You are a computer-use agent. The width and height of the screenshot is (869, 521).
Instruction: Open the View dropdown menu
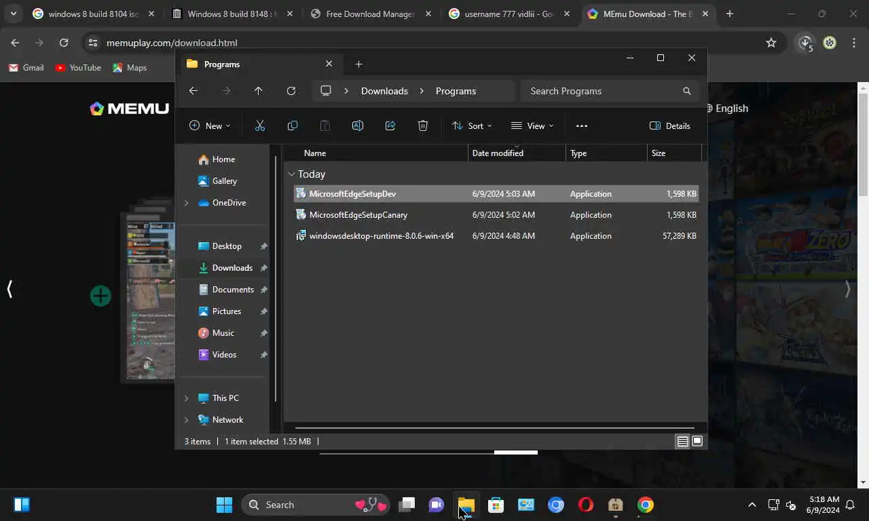532,126
